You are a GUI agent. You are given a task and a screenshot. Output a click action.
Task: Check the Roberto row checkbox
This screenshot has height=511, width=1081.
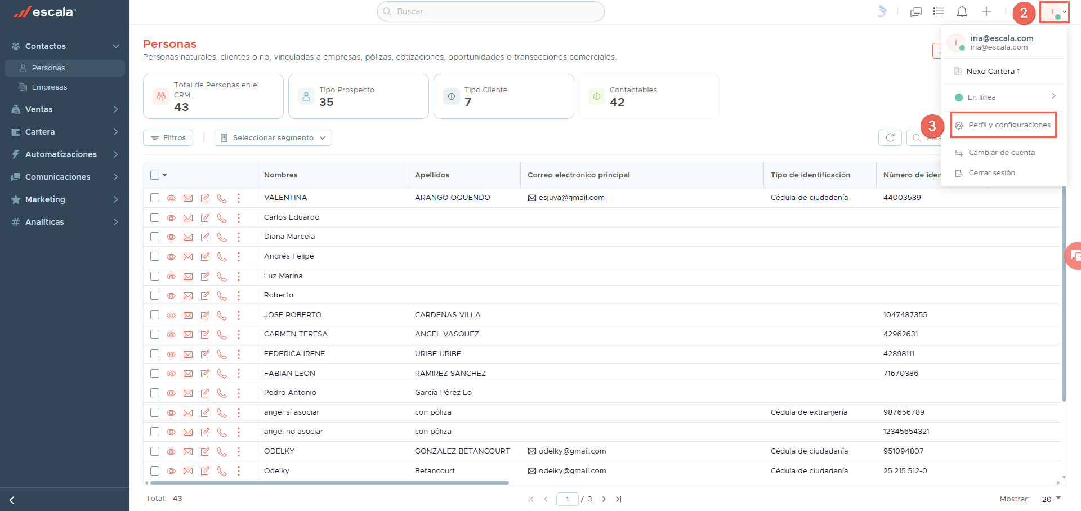[x=155, y=295]
